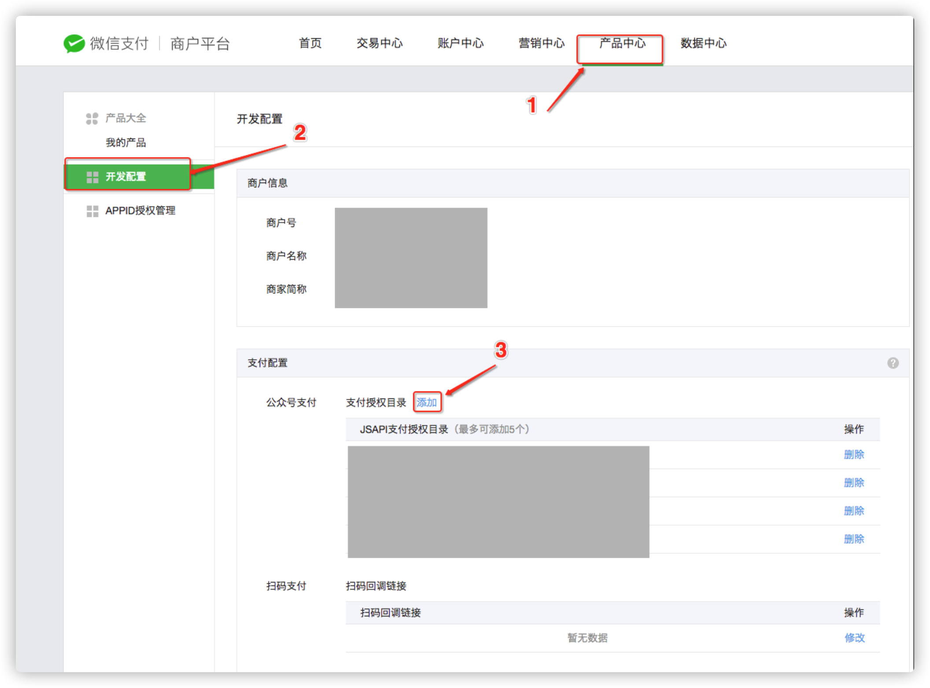Image resolution: width=930 pixels, height=688 pixels.
Task: Click the WeChat Pay green logo
Action: coord(74,44)
